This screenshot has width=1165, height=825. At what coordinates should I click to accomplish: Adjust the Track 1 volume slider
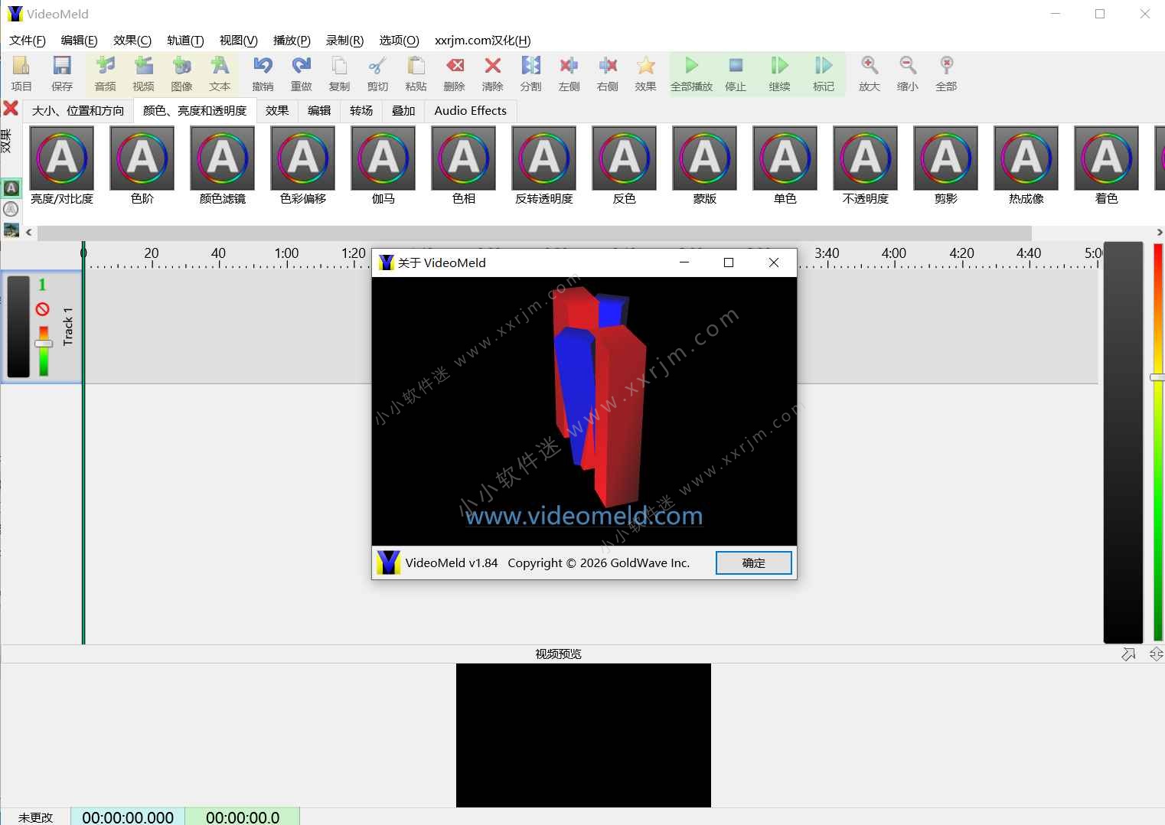[44, 344]
